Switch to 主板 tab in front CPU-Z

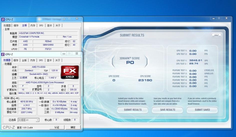(24, 60)
